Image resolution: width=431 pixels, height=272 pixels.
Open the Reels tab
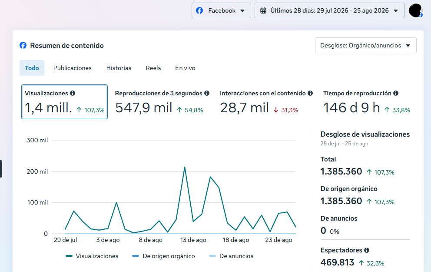(x=153, y=68)
